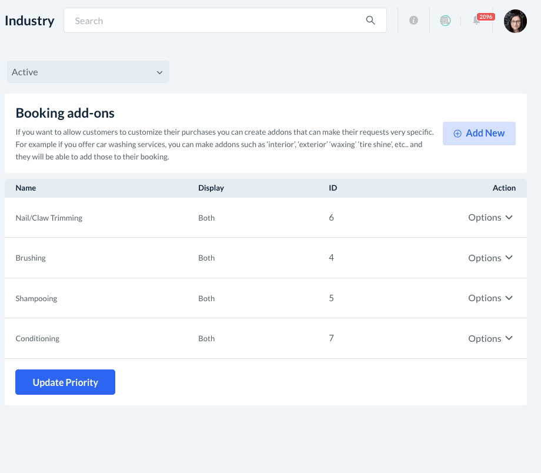Click the Update Priority button

[x=65, y=382]
